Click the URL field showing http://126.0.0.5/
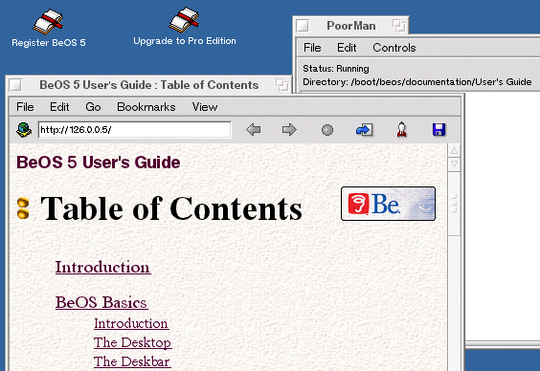This screenshot has width=540, height=371. pos(135,130)
